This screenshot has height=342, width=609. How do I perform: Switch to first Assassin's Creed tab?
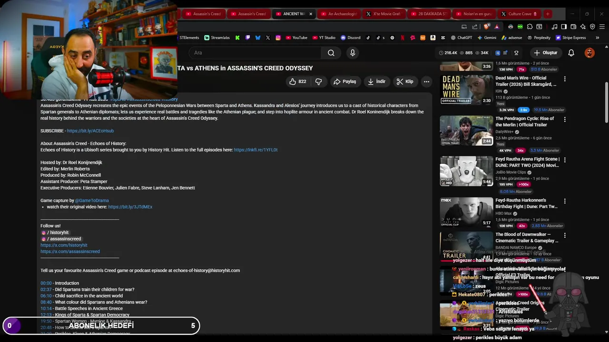pos(203,14)
